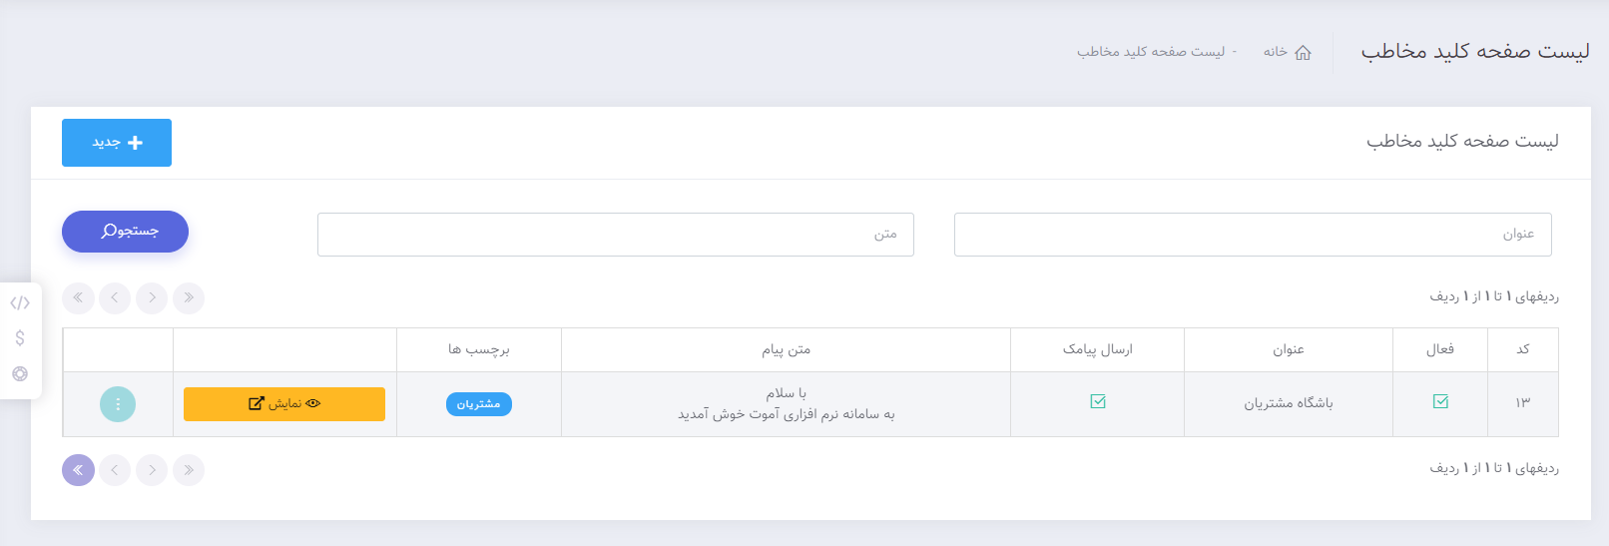Click the dollar sign side panel icon
The image size is (1609, 546).
point(20,338)
